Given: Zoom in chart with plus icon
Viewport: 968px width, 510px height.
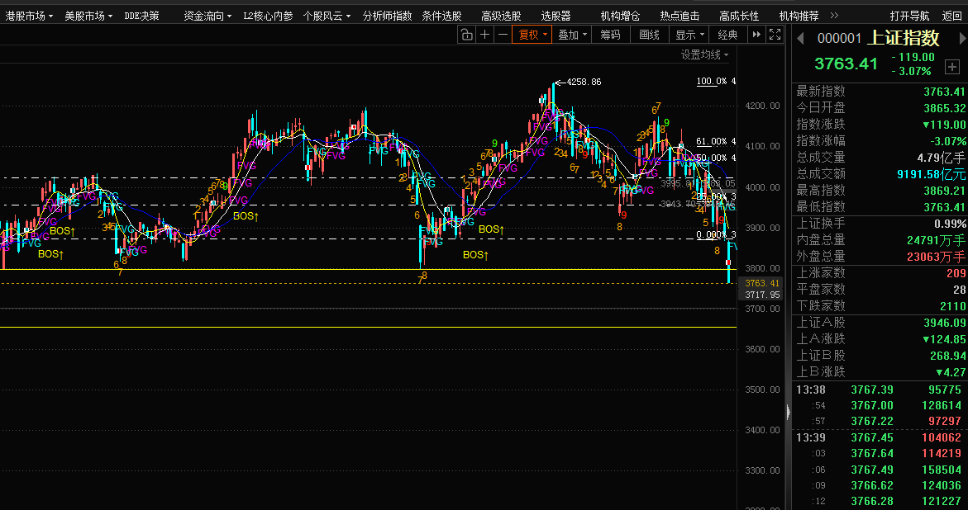Looking at the screenshot, I should [x=485, y=35].
